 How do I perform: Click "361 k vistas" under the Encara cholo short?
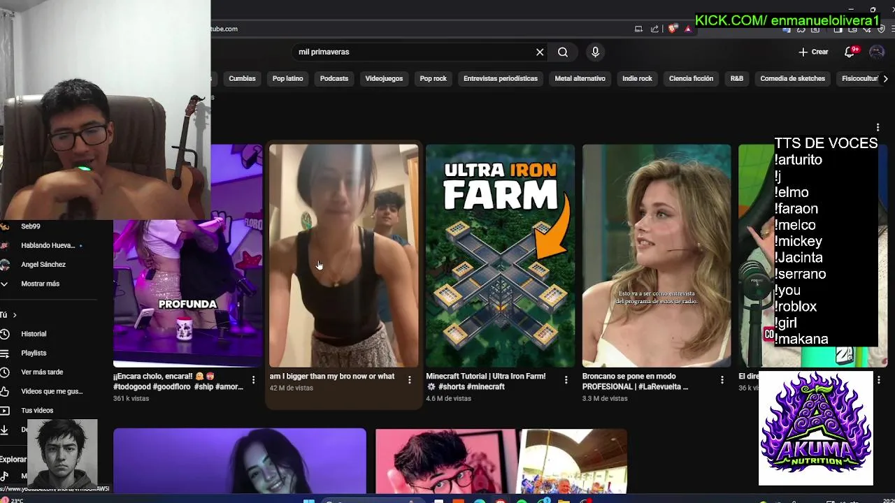click(131, 398)
